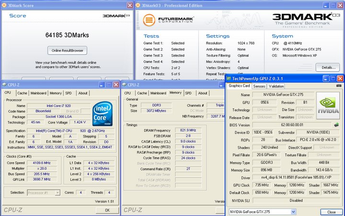Minimize the TechPowerUp GPU-Z window
Screen dimensions: 345x216
(x=326, y=79)
